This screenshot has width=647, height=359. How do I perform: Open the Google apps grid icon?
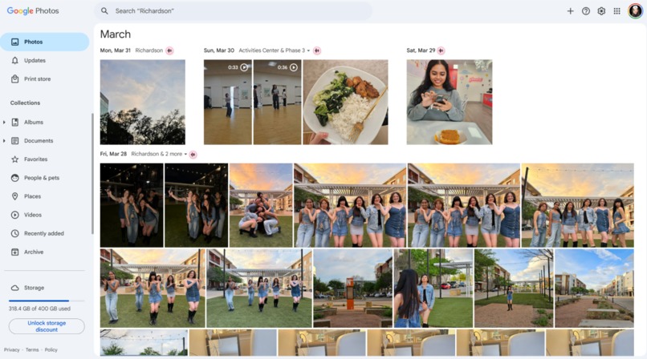coord(616,11)
